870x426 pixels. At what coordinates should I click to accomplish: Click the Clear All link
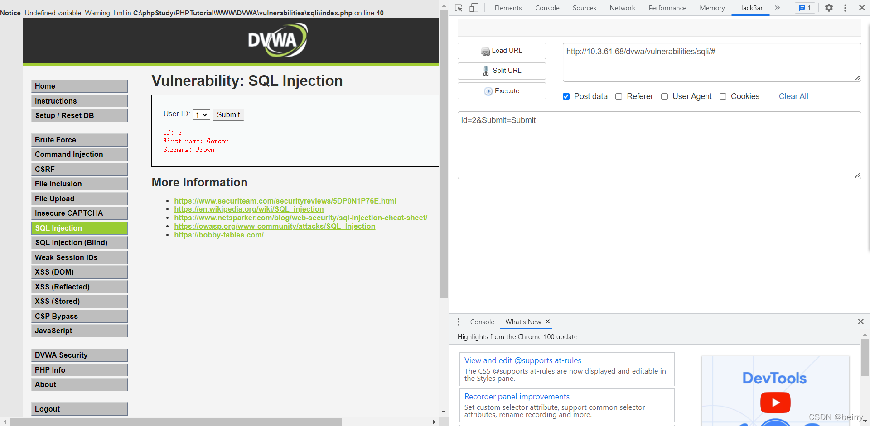(x=793, y=96)
